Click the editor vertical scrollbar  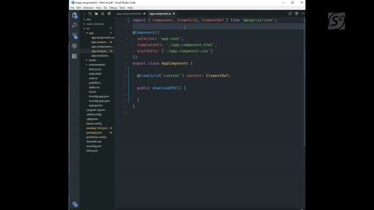(304, 82)
